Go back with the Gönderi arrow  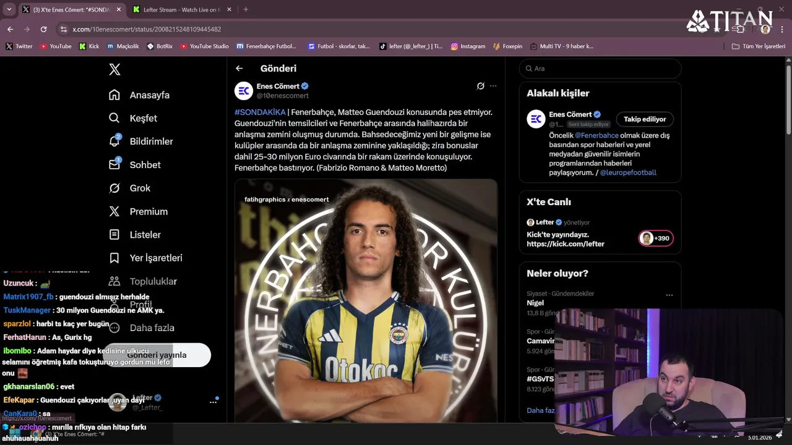pos(239,69)
